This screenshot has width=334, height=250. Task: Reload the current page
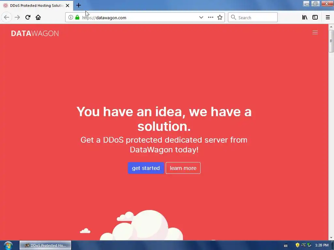(28, 18)
